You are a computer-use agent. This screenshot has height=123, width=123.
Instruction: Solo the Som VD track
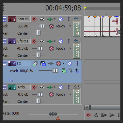pyautogui.click(x=69, y=19)
